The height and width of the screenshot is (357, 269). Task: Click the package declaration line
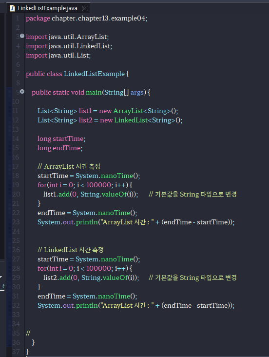(x=86, y=18)
